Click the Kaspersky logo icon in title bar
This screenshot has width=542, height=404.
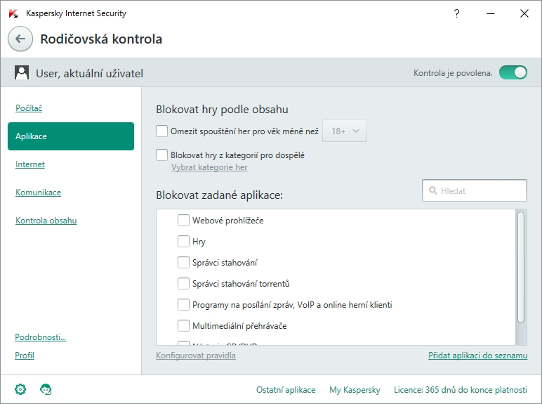(13, 13)
